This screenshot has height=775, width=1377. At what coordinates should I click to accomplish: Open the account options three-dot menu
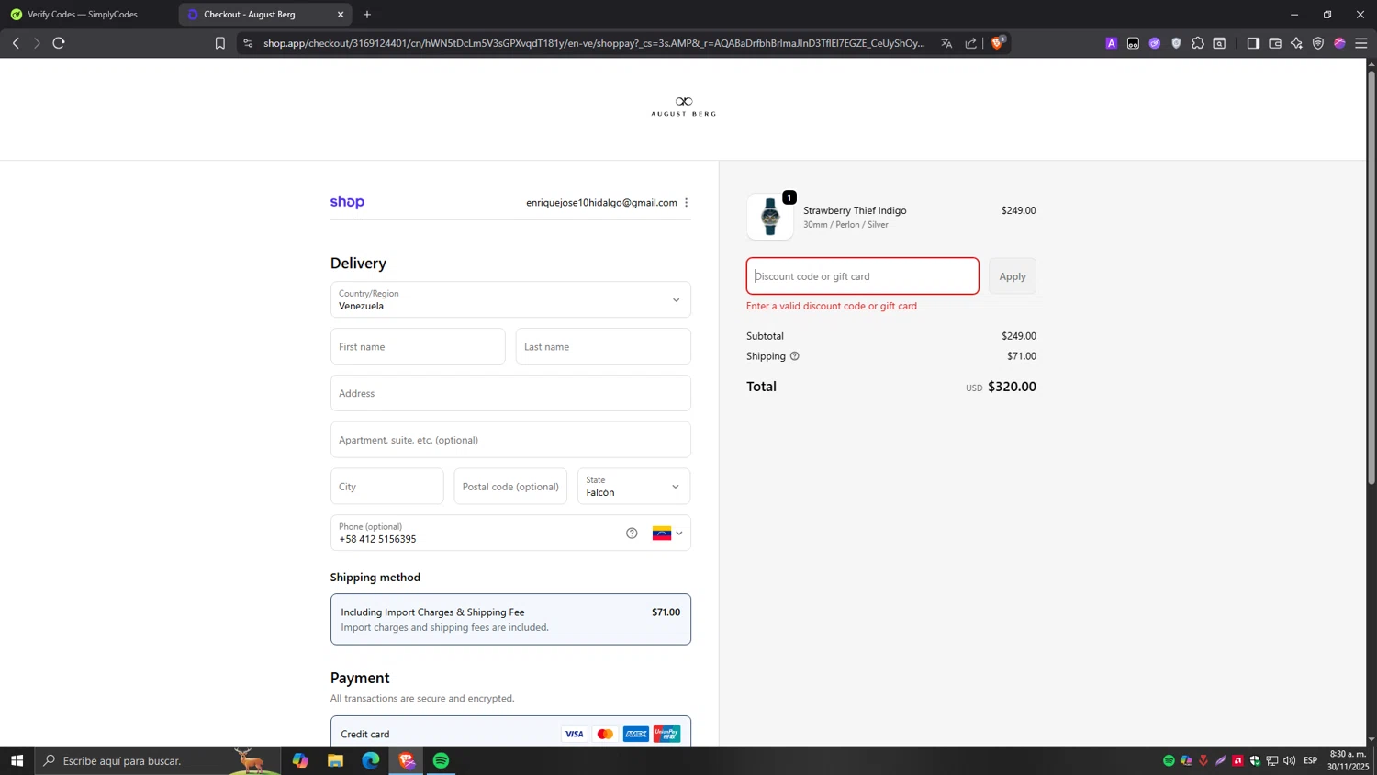coord(687,203)
